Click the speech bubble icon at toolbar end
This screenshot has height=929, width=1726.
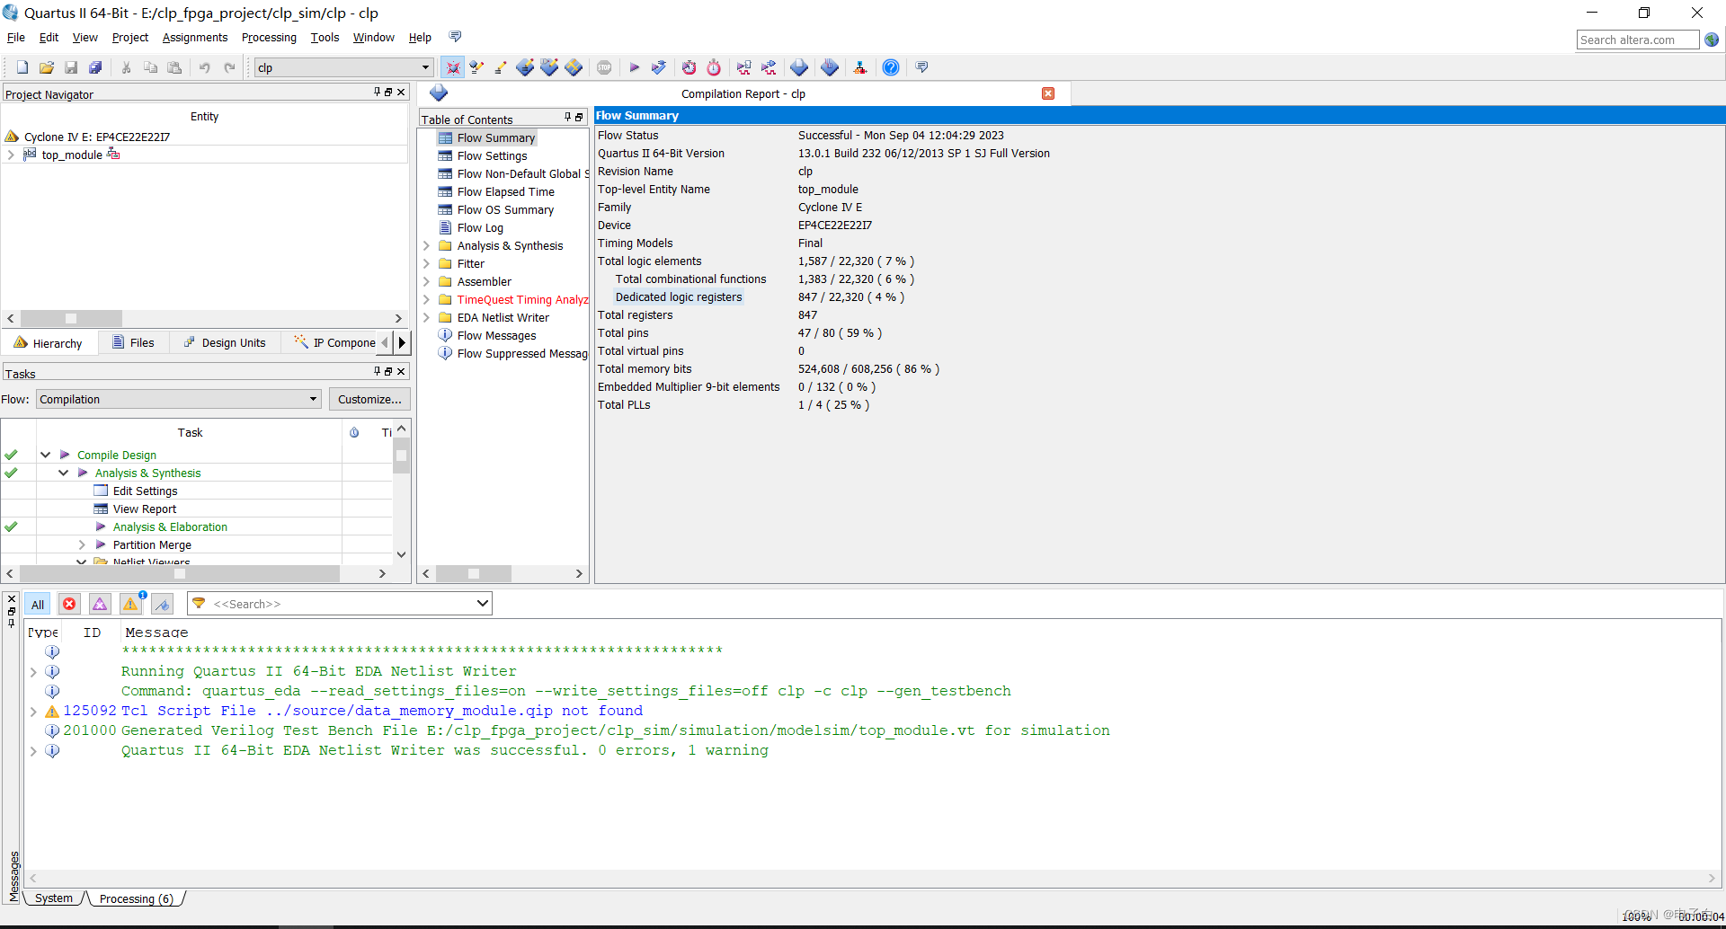[x=922, y=67]
